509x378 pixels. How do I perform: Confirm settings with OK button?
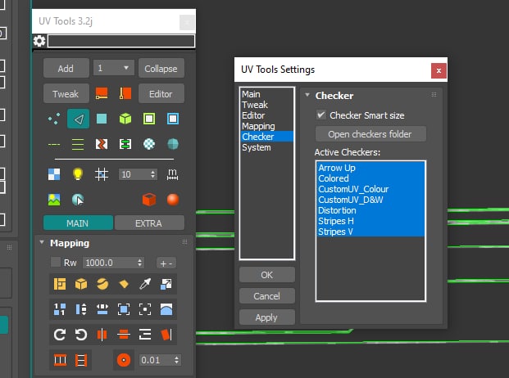267,275
